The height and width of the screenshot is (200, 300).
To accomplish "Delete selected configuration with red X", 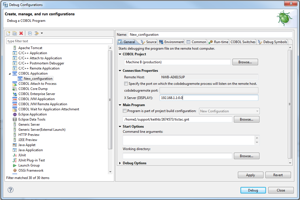I will [x=21, y=33].
